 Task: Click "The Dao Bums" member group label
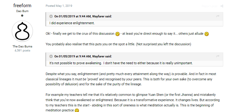(x=22, y=46)
